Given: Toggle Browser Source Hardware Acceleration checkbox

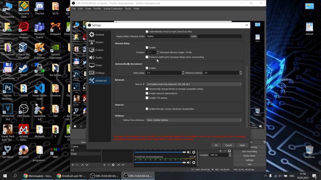Looking at the screenshot, I should 147,109.
